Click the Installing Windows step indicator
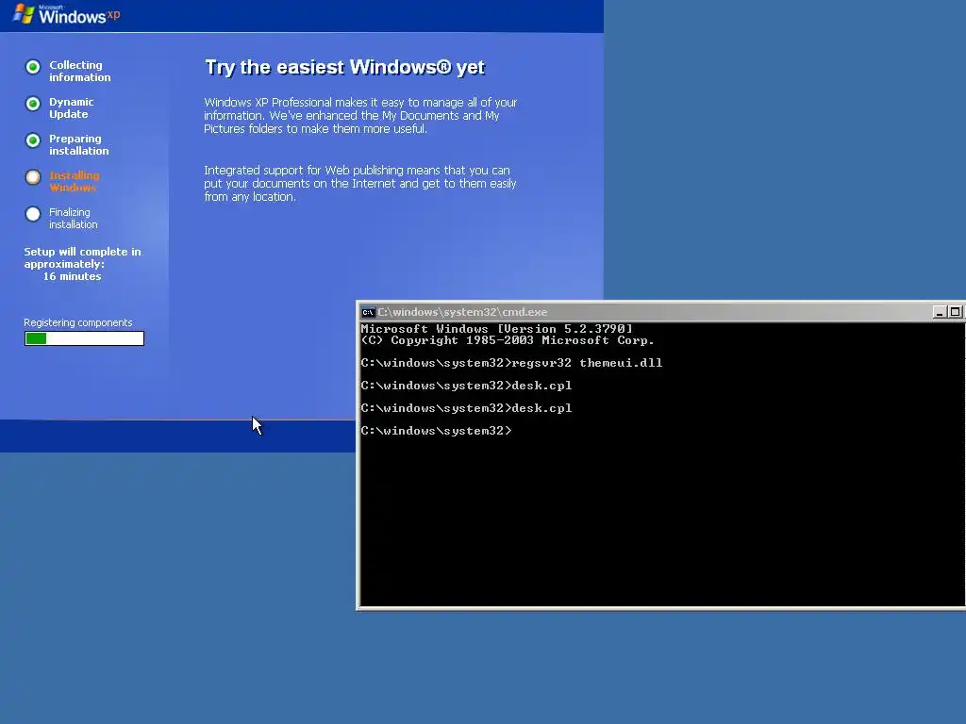Screen dimensions: 966x724 [33, 177]
